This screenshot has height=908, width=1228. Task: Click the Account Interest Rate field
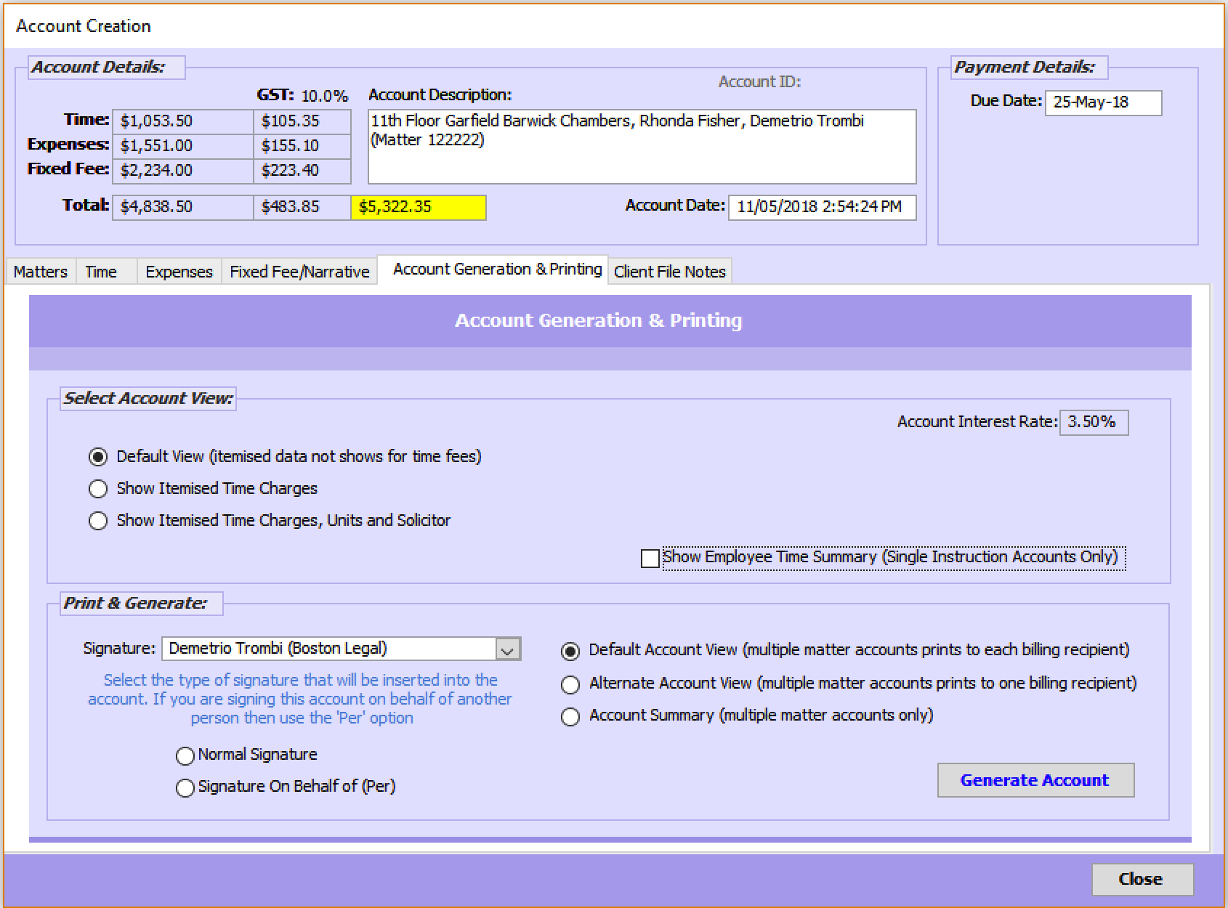click(x=1094, y=422)
